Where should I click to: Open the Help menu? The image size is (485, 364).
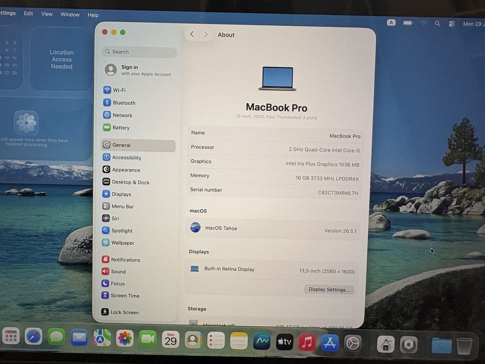93,15
